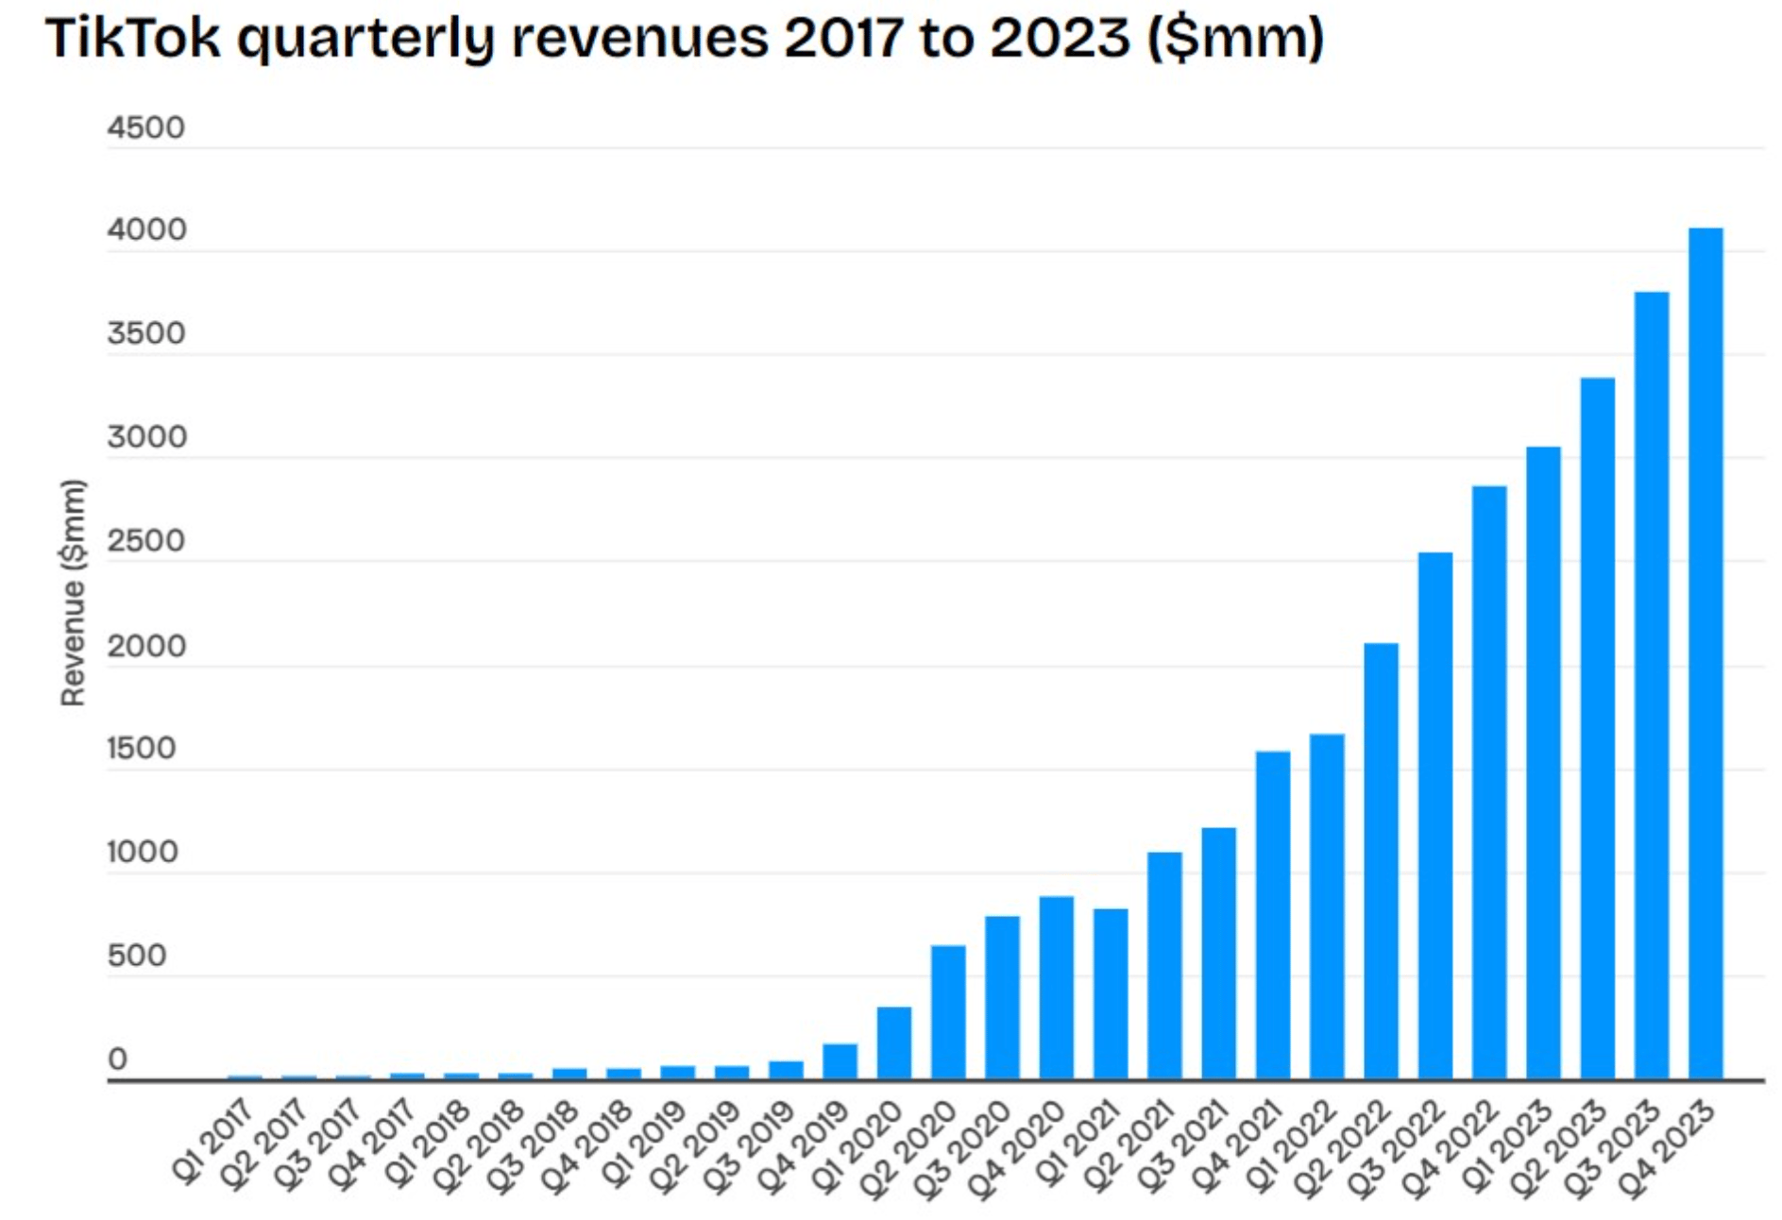
Task: Select the Q4 2021 revenue bar
Action: coord(1273,915)
